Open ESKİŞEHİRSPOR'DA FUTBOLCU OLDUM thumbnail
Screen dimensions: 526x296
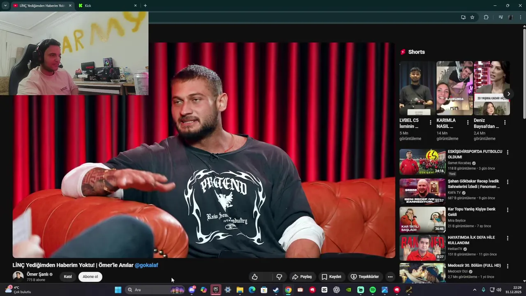[422, 162]
